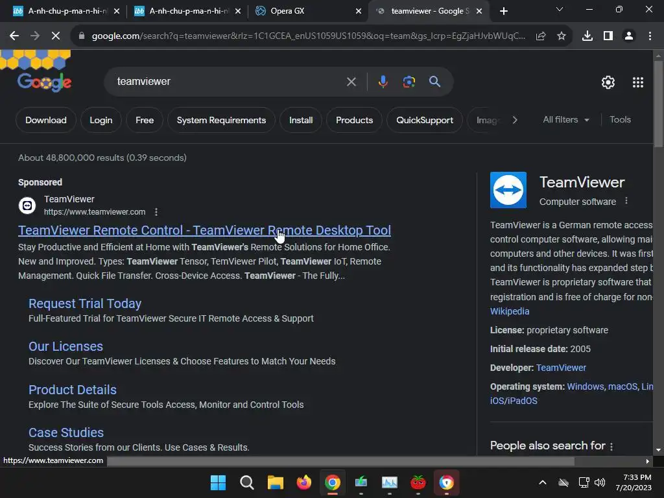Open Windows taskbar search

[247, 482]
